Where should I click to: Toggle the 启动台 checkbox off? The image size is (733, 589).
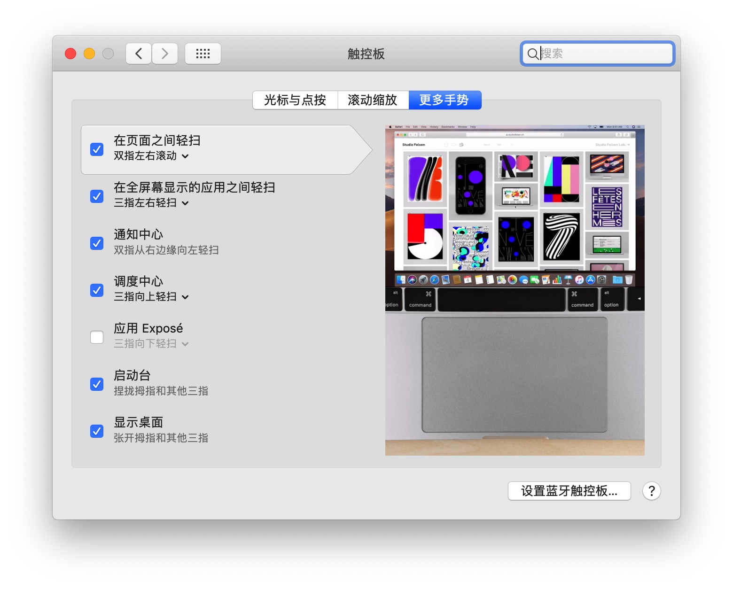97,384
